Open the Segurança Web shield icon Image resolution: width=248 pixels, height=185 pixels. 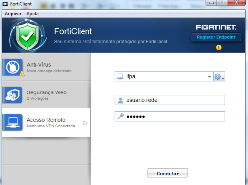(12, 95)
